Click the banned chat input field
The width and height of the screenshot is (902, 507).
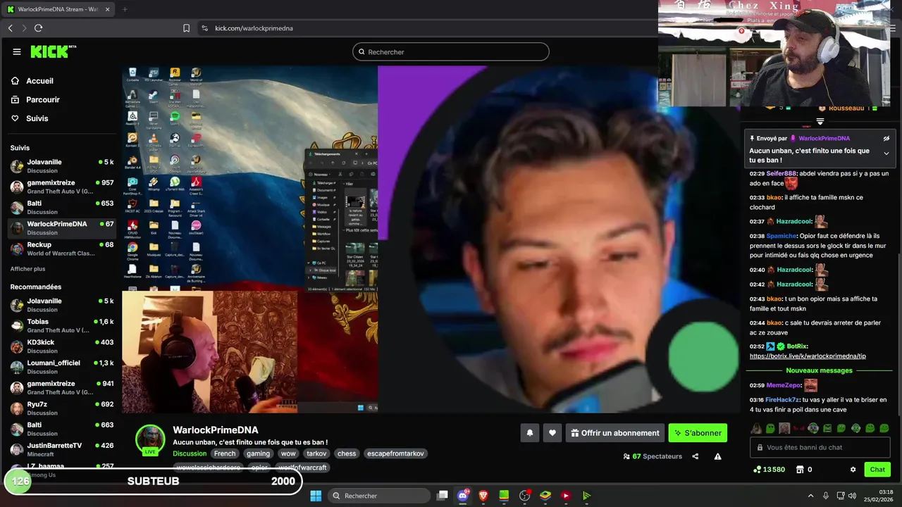[x=820, y=447]
